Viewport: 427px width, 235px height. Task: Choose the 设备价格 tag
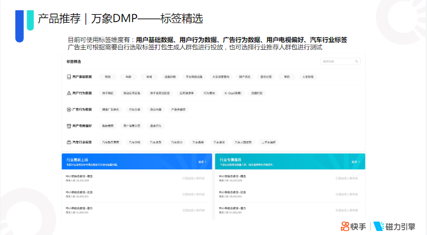(x=170, y=77)
